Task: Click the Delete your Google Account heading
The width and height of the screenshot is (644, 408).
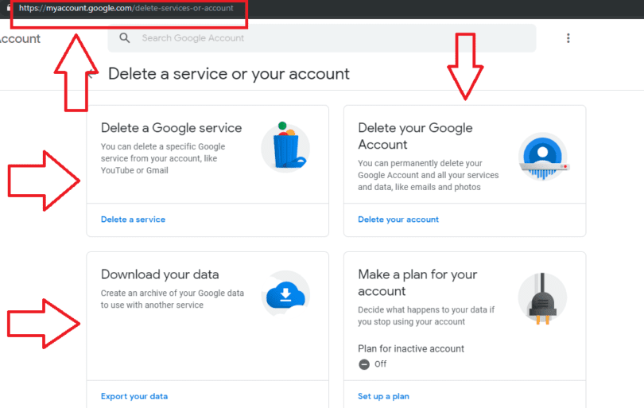Action: point(415,136)
